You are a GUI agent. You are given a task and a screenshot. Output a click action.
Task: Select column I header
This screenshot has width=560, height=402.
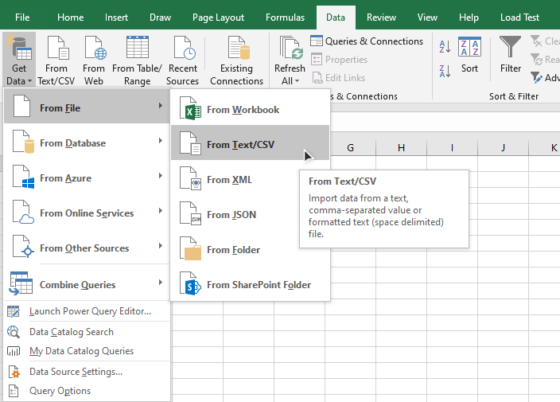[x=452, y=147]
